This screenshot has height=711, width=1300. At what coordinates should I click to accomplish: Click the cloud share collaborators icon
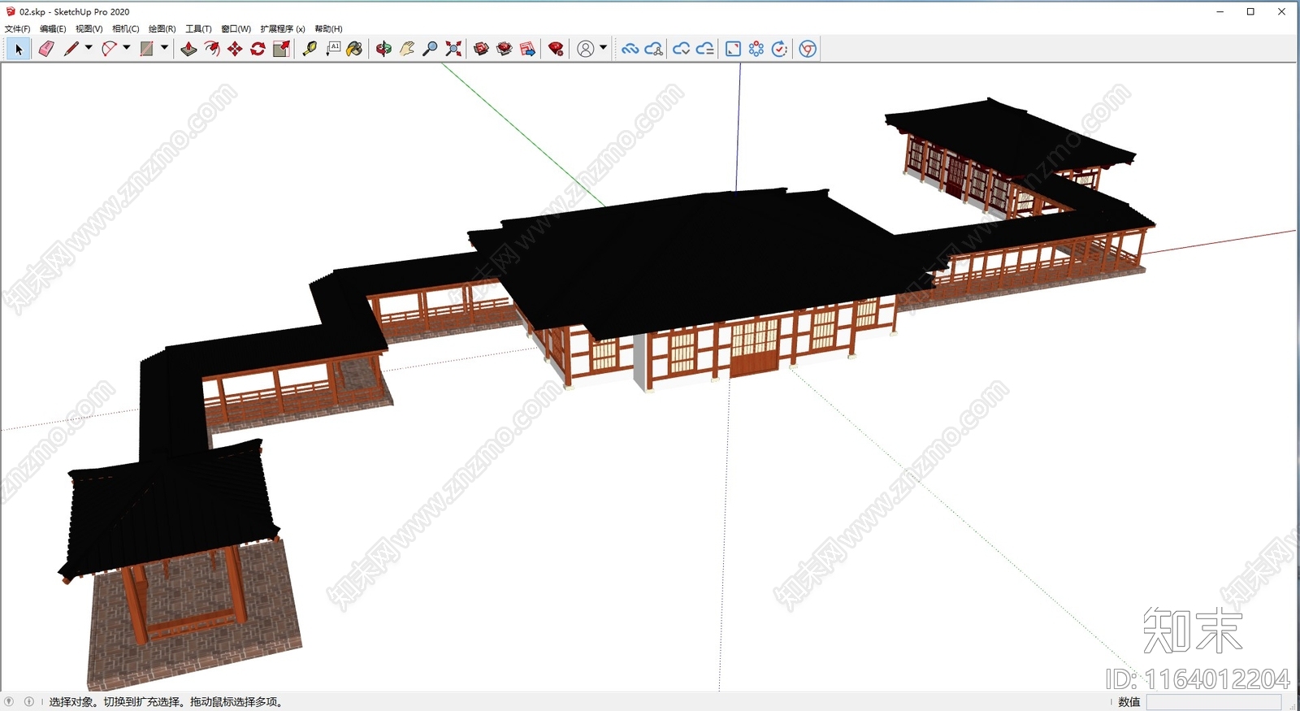[x=654, y=49]
